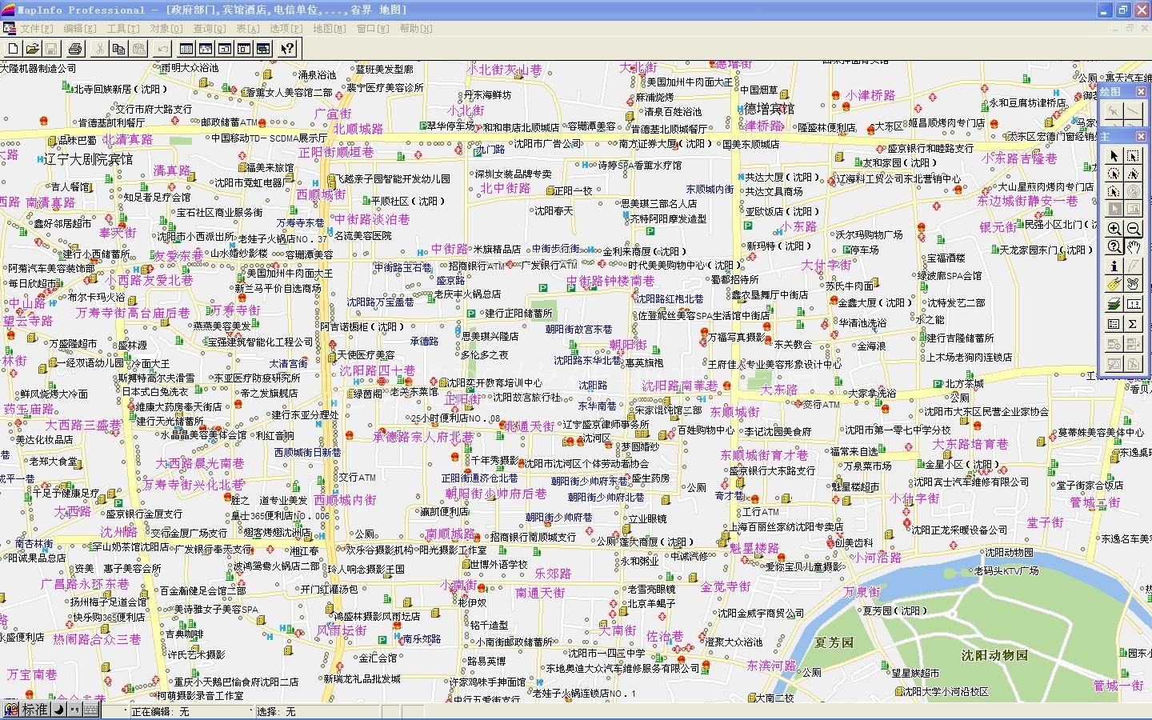Open a new Graph window icon

pyautogui.click(x=225, y=49)
